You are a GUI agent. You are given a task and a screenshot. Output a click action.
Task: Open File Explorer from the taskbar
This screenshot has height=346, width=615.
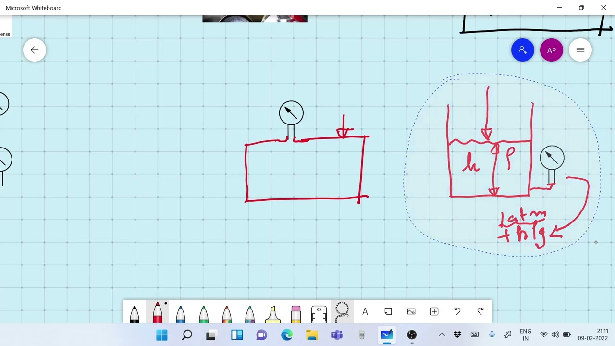click(312, 335)
